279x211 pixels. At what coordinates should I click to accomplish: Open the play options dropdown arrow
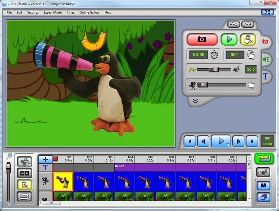tap(228, 145)
